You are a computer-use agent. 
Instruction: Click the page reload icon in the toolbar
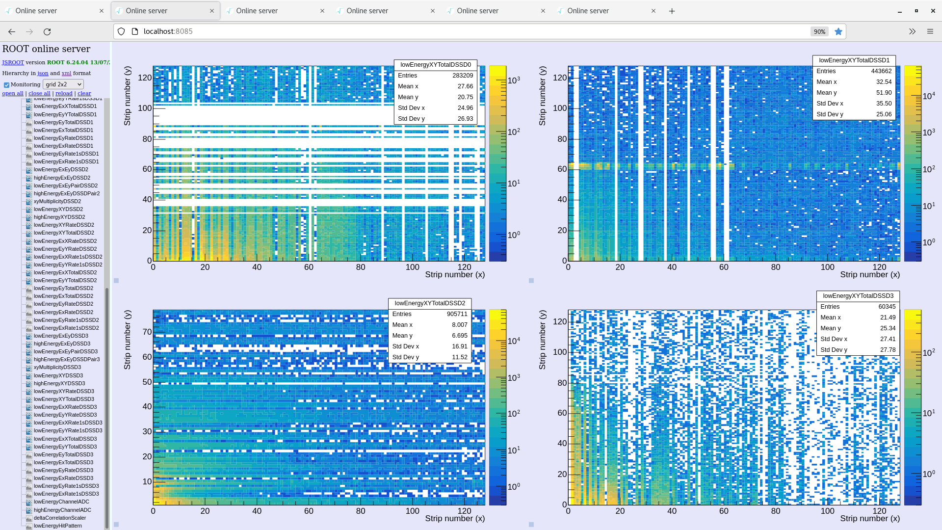(x=47, y=31)
